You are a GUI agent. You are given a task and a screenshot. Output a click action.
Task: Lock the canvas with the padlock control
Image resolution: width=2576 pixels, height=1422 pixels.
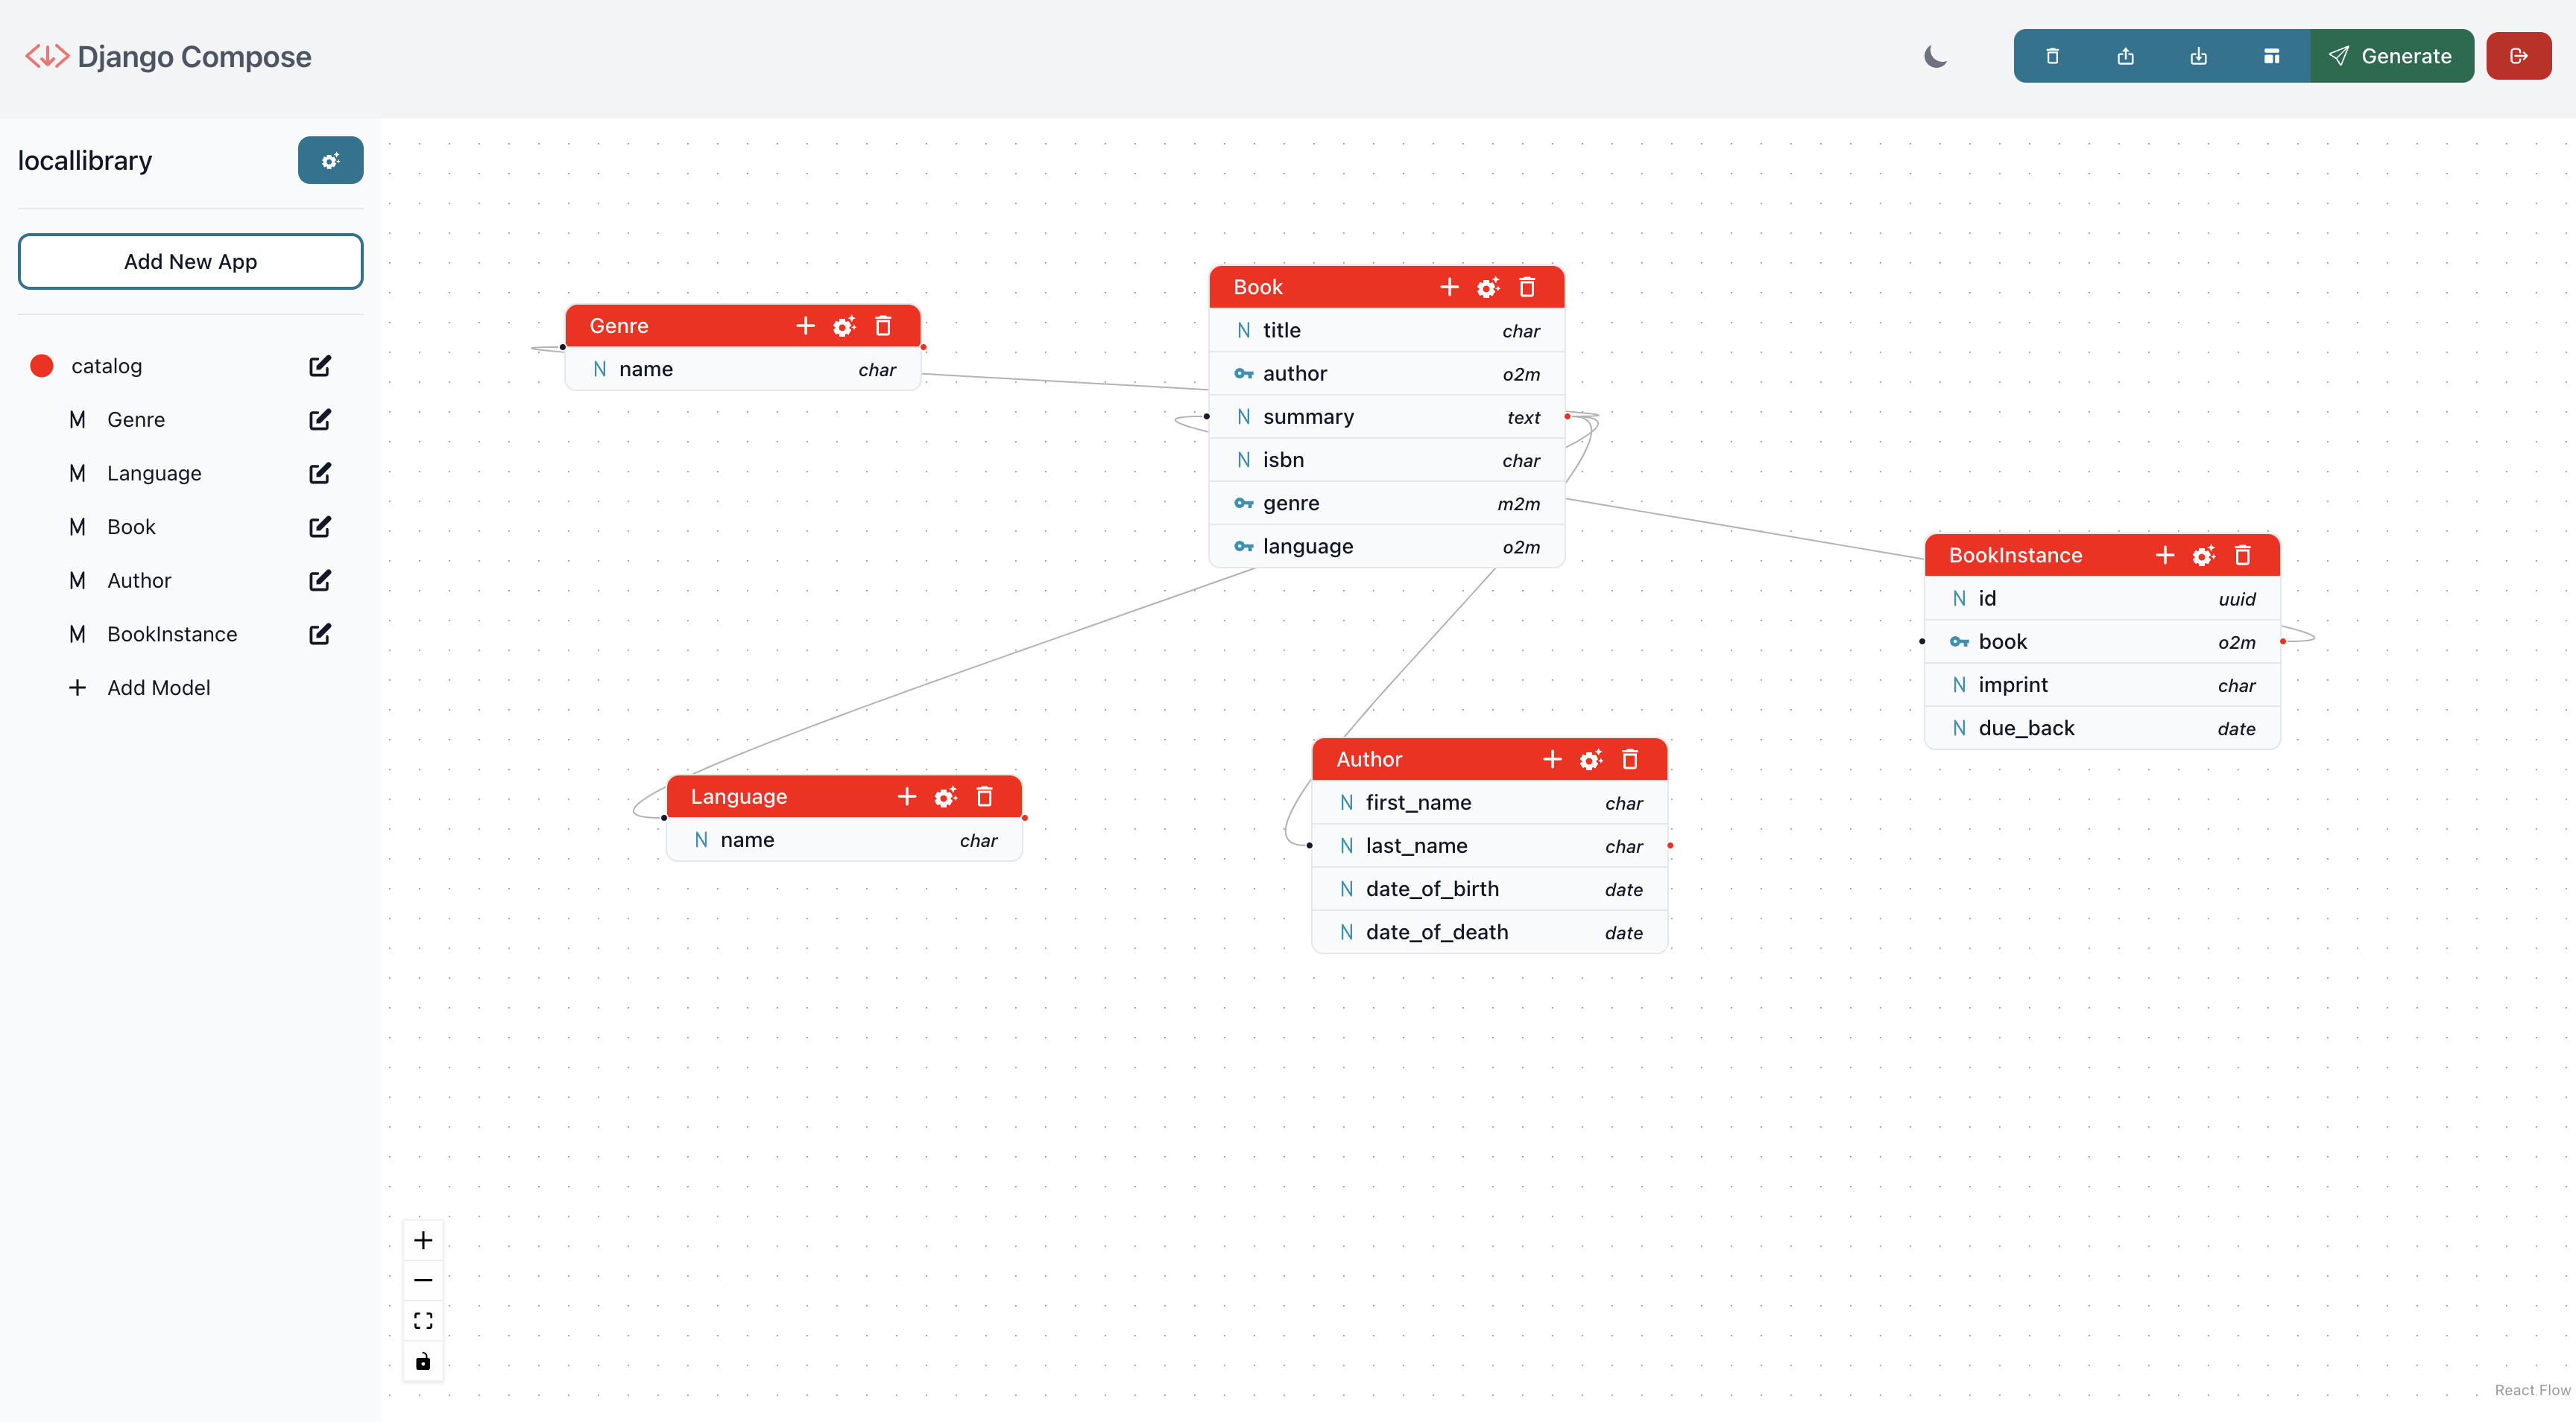click(423, 1361)
